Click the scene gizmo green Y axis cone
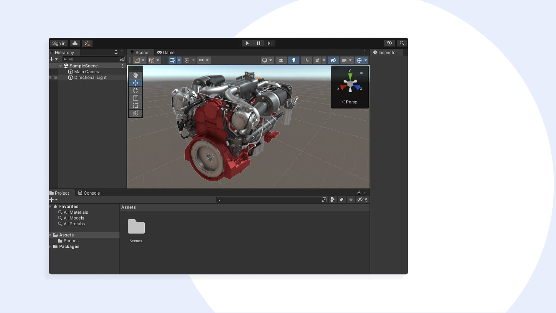The width and height of the screenshot is (556, 313). point(350,76)
